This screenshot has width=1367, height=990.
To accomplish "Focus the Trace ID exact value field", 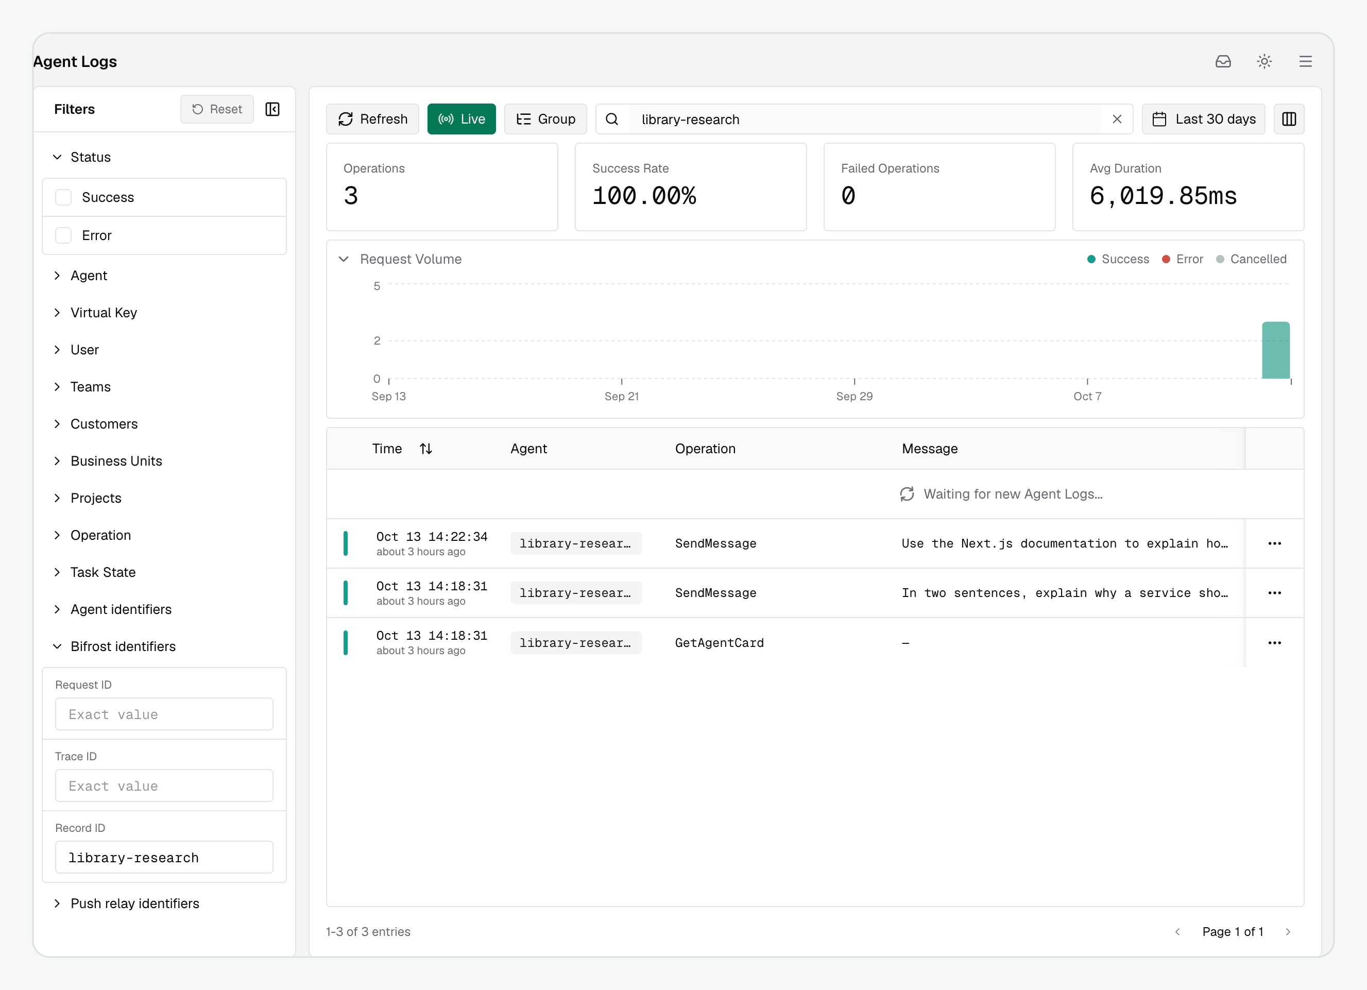I will (x=164, y=786).
